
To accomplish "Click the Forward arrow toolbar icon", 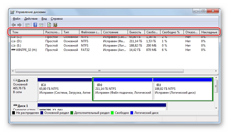I will 19,25.
